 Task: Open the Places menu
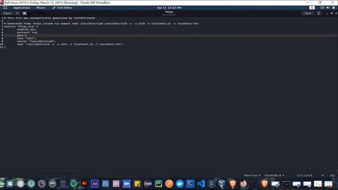pyautogui.click(x=41, y=8)
